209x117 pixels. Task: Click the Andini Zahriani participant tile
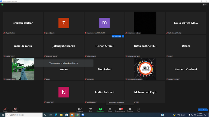[x=104, y=92]
